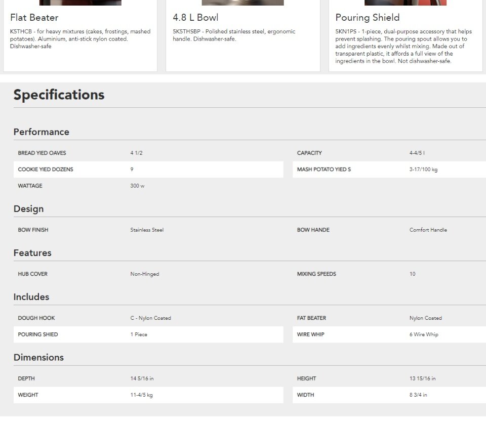Click the value 3-17/100 kg

(x=423, y=169)
